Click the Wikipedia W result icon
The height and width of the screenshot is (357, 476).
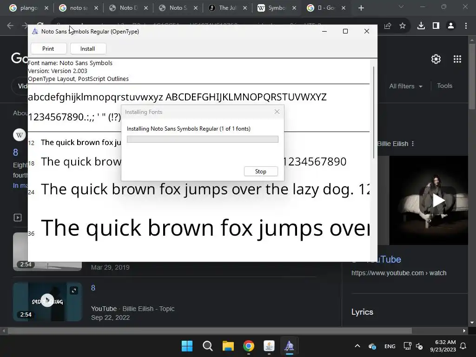pos(19,135)
